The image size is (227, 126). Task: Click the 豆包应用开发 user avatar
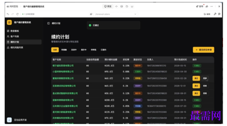pyautogui.click(x=9, y=120)
